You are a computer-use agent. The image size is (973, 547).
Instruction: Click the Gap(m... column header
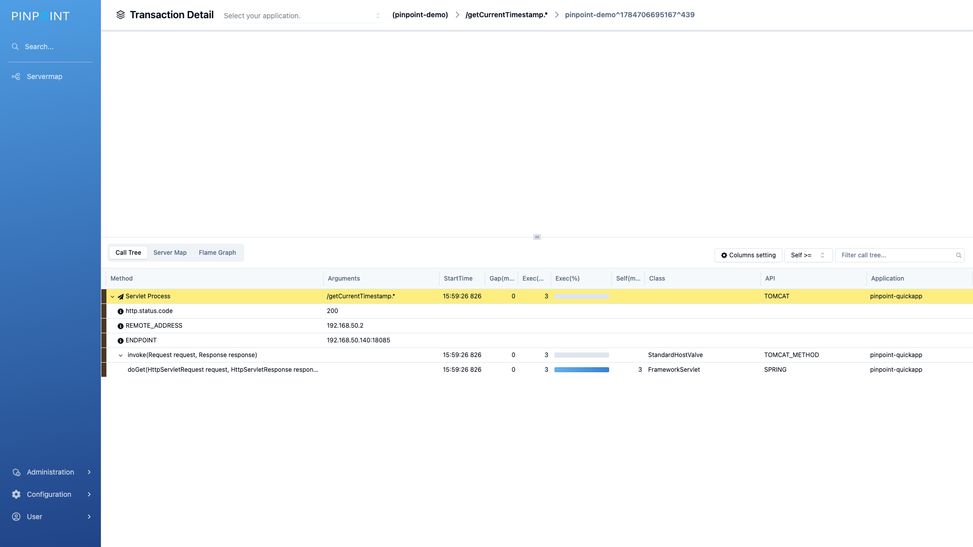tap(502, 279)
